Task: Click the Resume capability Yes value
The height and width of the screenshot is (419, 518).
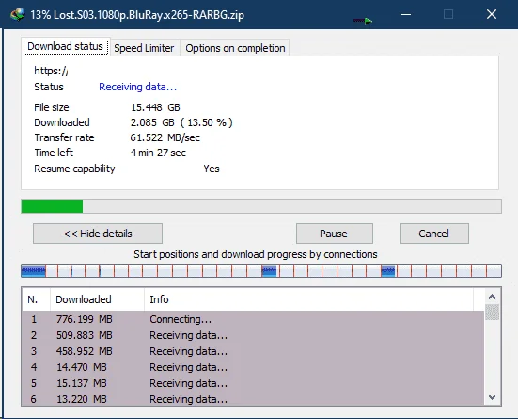Action: pyautogui.click(x=212, y=169)
